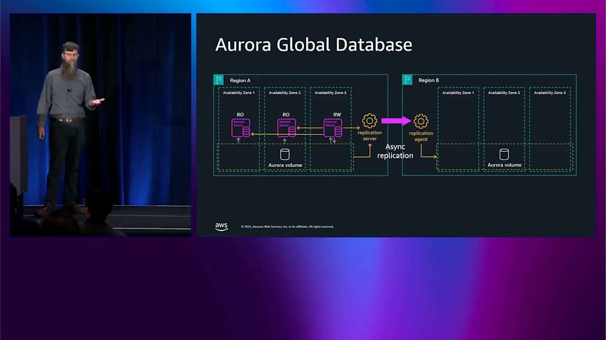Click the speaker video feed
This screenshot has width=606, height=340.
[100, 125]
